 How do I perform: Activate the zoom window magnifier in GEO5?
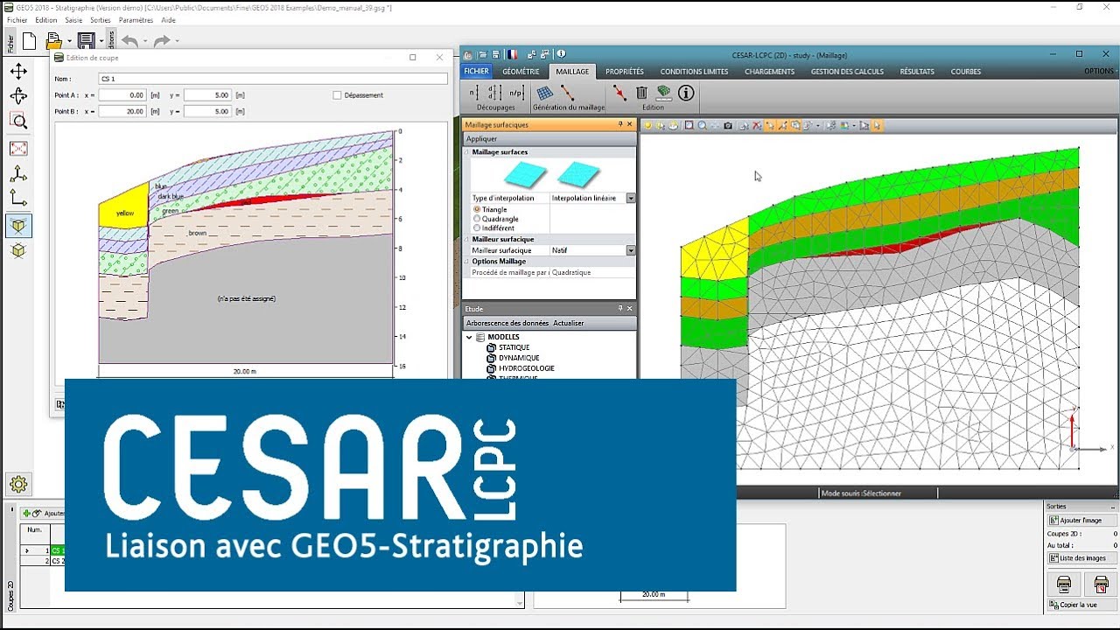coord(18,122)
